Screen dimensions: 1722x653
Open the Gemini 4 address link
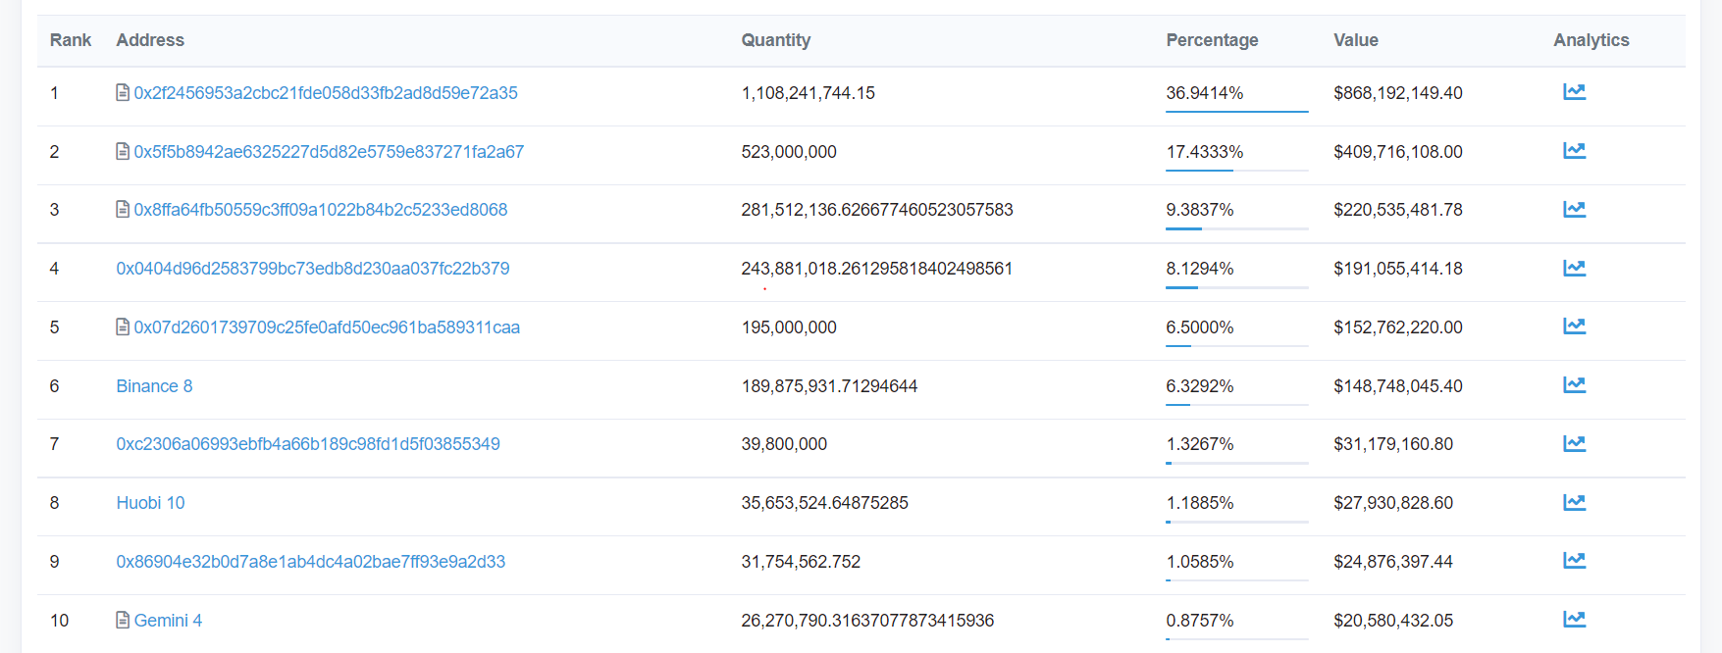168,621
